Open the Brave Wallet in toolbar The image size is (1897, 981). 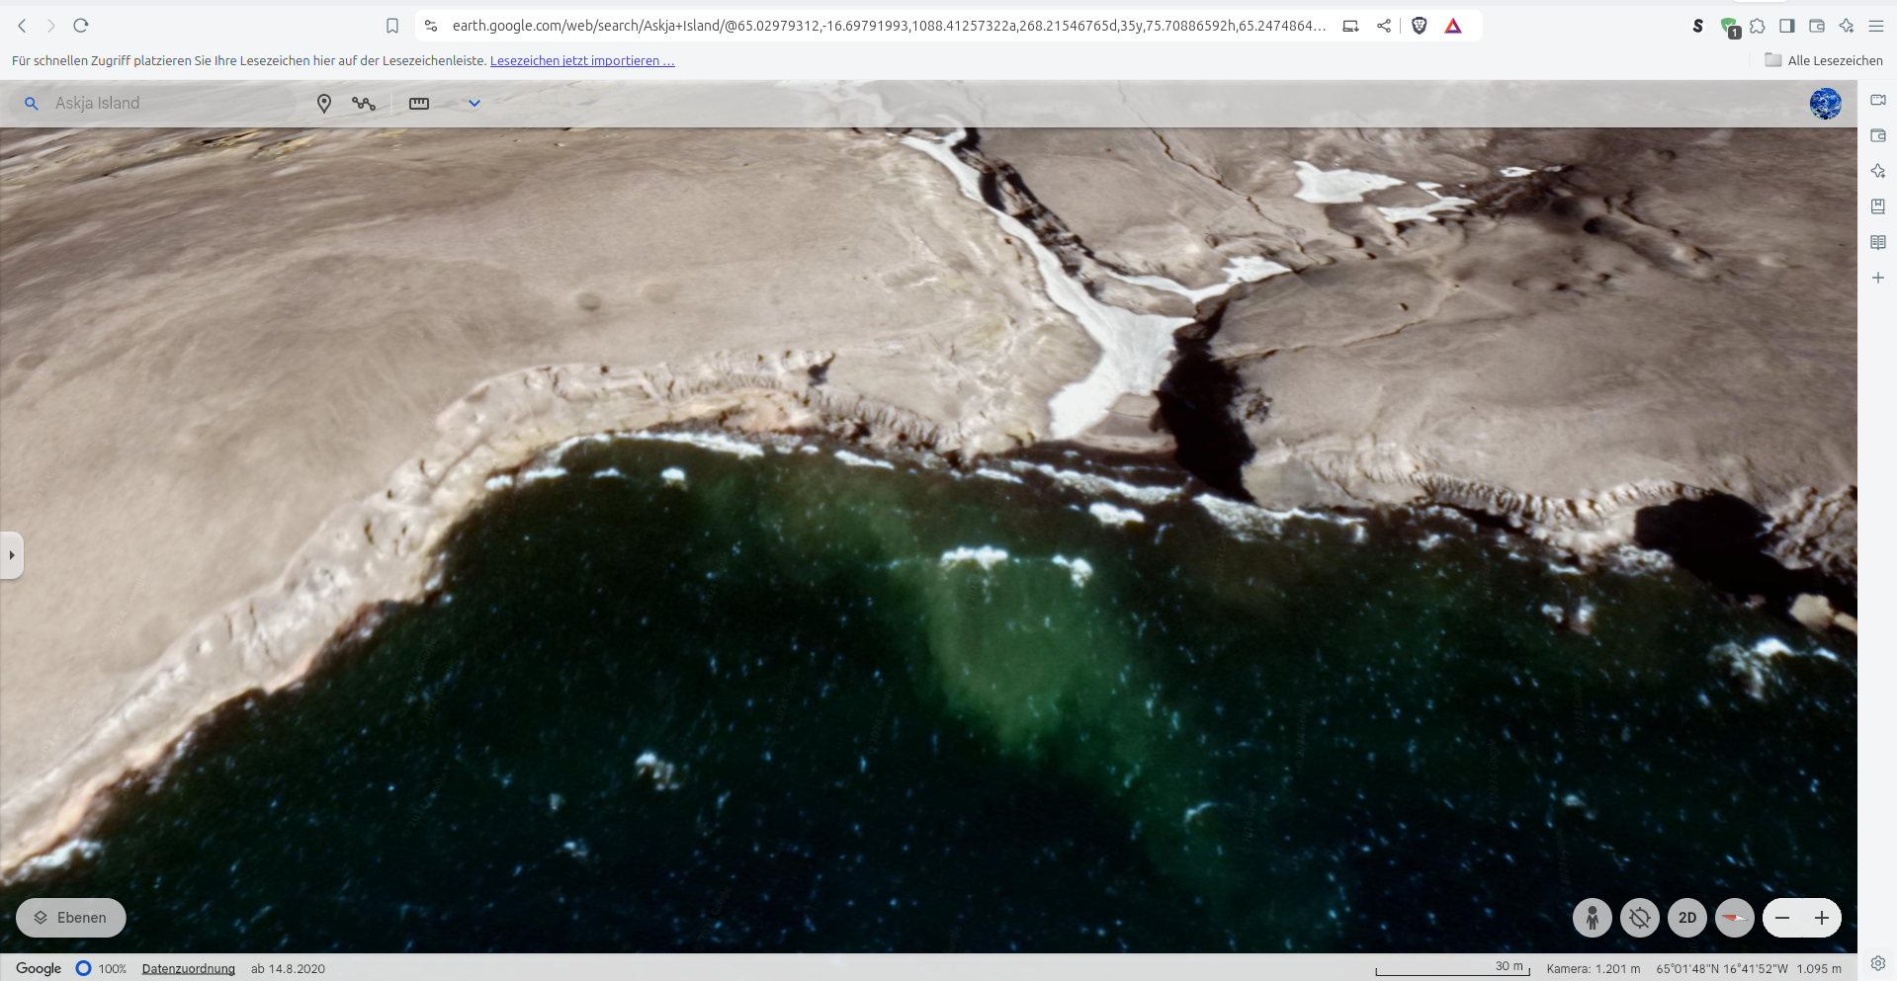[1817, 26]
